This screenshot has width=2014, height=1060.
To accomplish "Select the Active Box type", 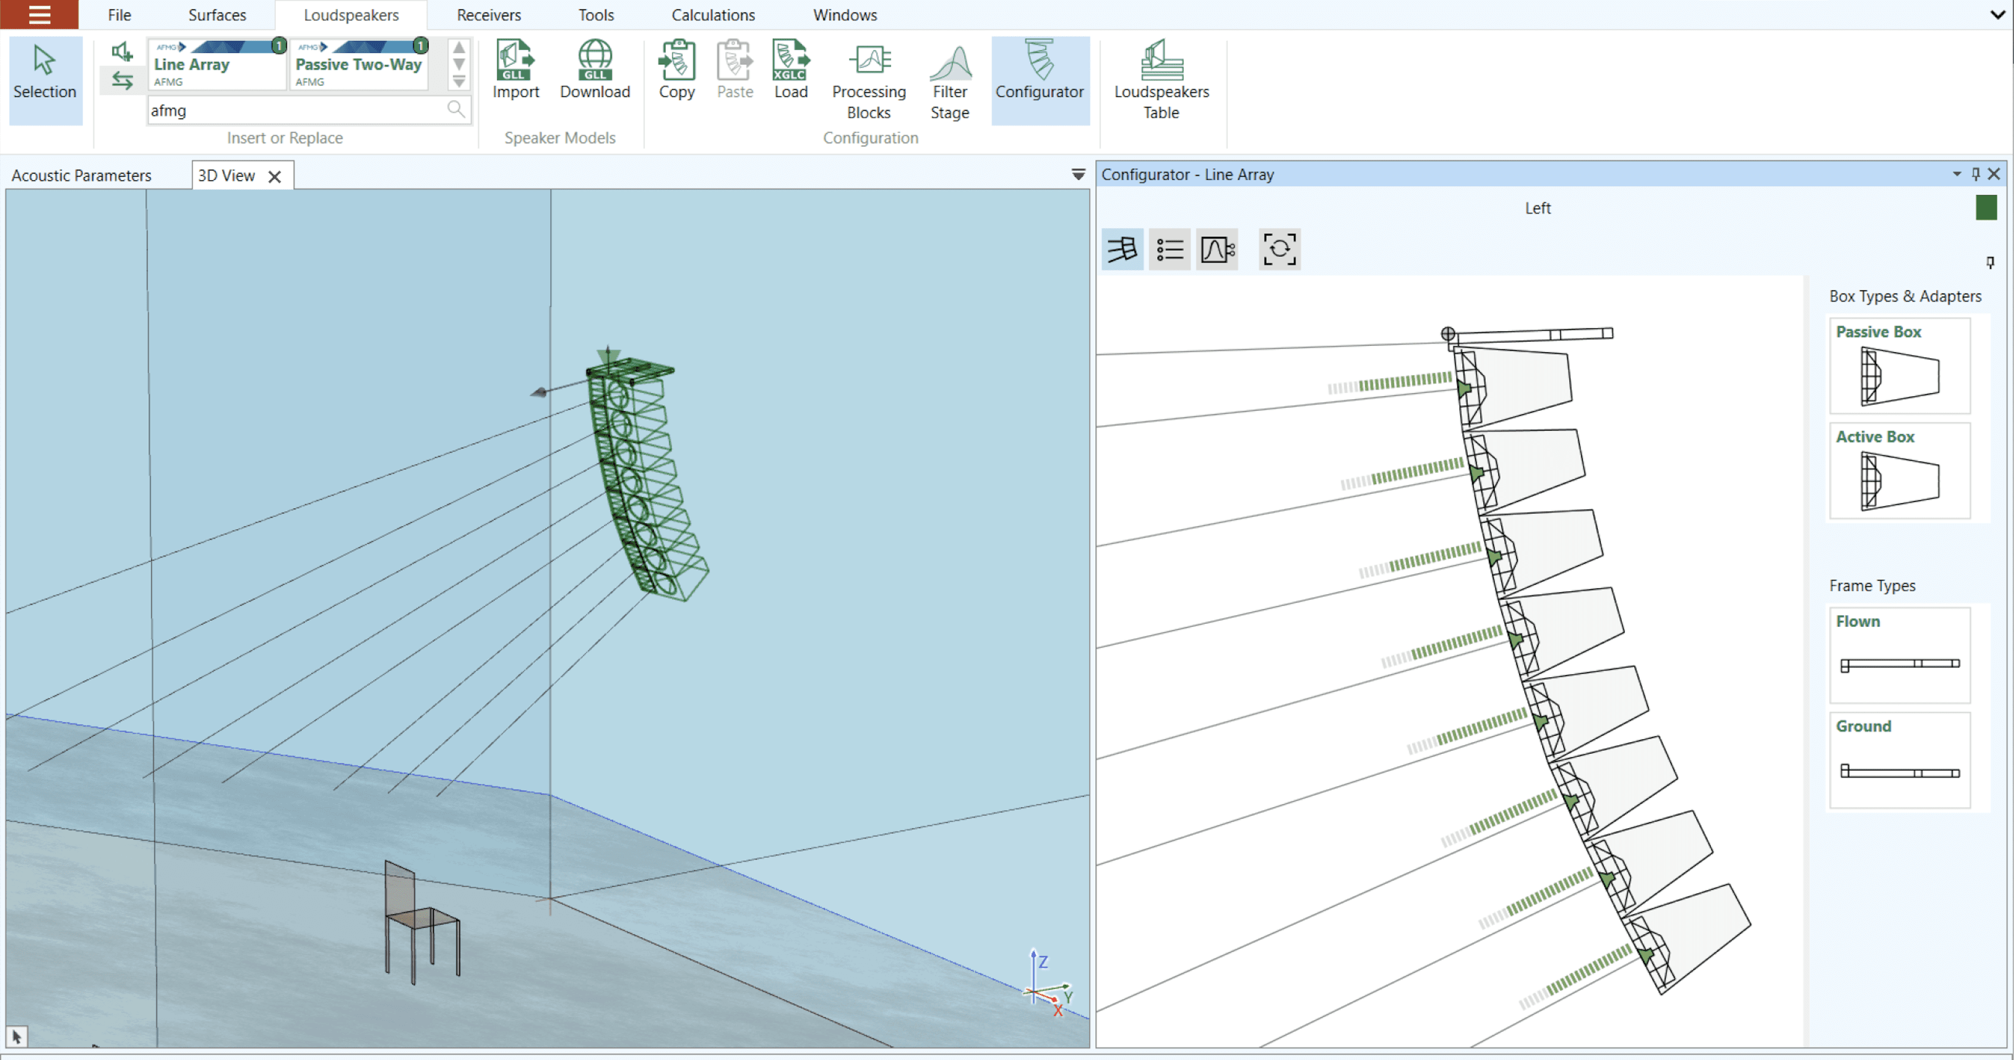I will coord(1900,470).
